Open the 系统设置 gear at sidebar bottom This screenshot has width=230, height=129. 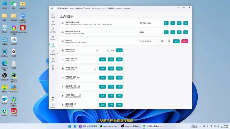point(53,106)
